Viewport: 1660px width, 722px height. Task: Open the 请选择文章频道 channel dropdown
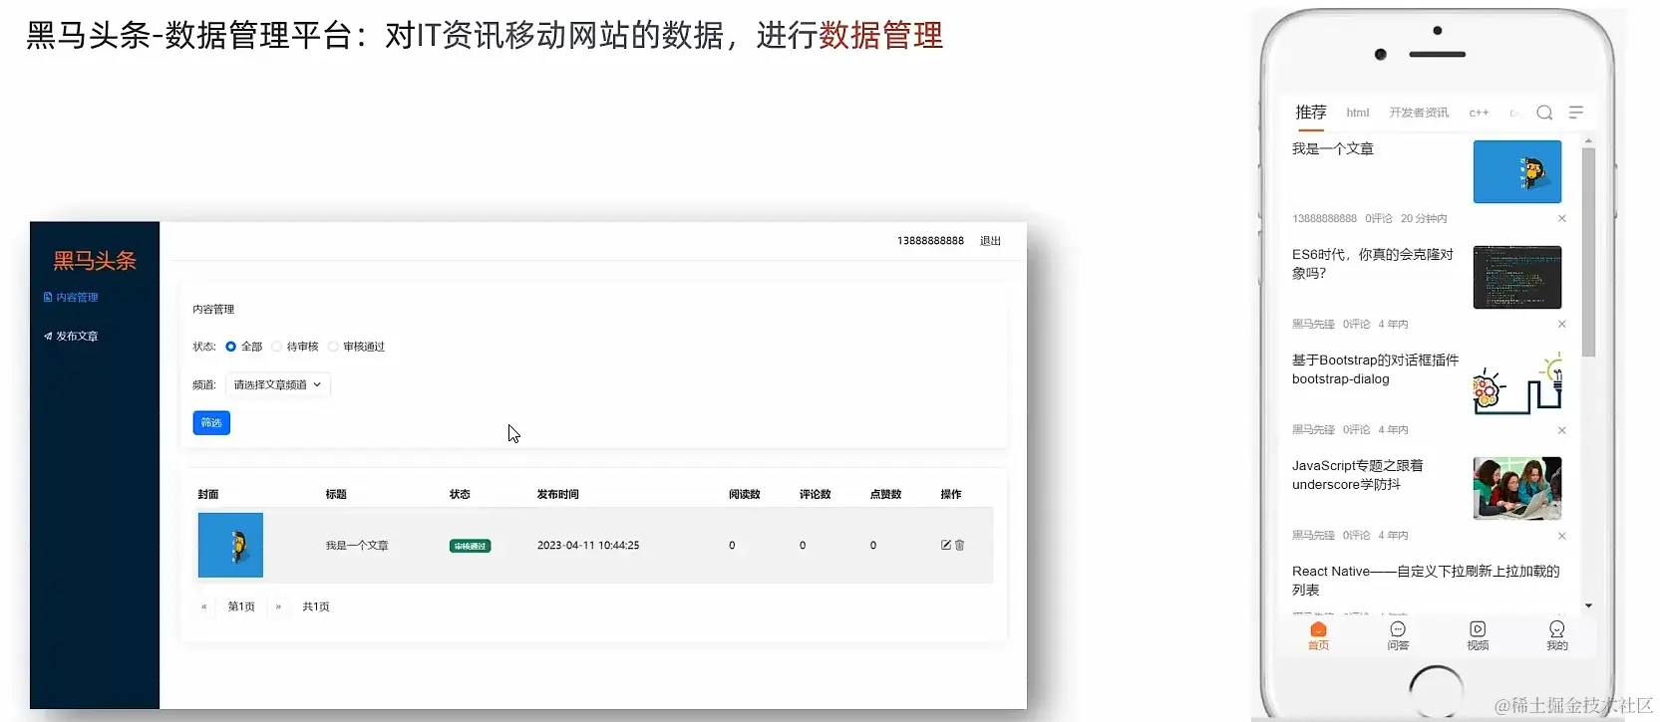[x=277, y=385]
